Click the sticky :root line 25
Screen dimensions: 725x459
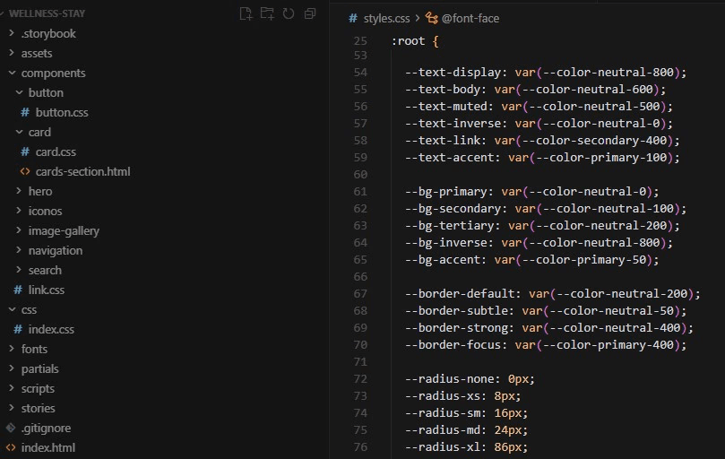(x=415, y=40)
